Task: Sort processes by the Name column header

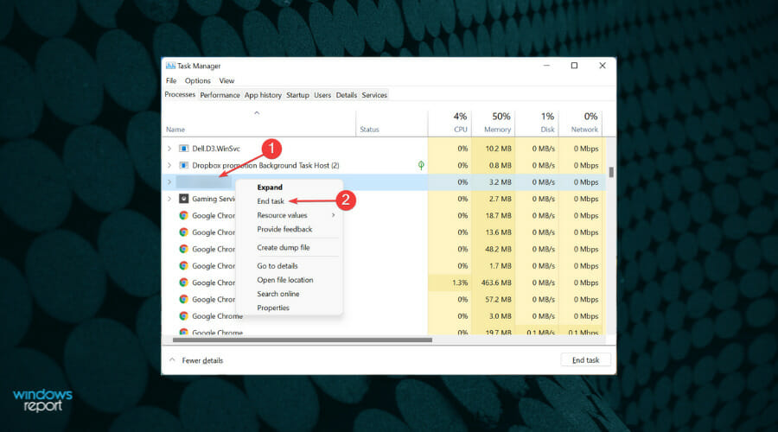Action: click(x=175, y=130)
